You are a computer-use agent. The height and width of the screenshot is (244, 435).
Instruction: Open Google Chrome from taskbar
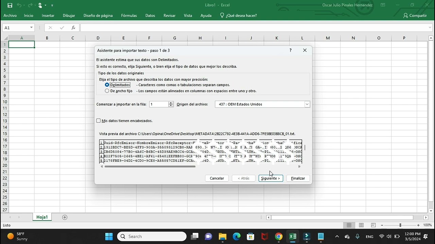[x=279, y=237]
